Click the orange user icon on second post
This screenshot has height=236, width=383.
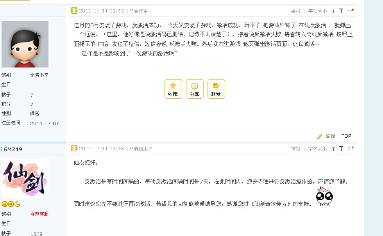74,148
